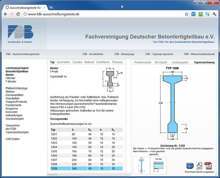Click the browser forward arrow
Viewport: 220px width, 178px height.
(12, 14)
